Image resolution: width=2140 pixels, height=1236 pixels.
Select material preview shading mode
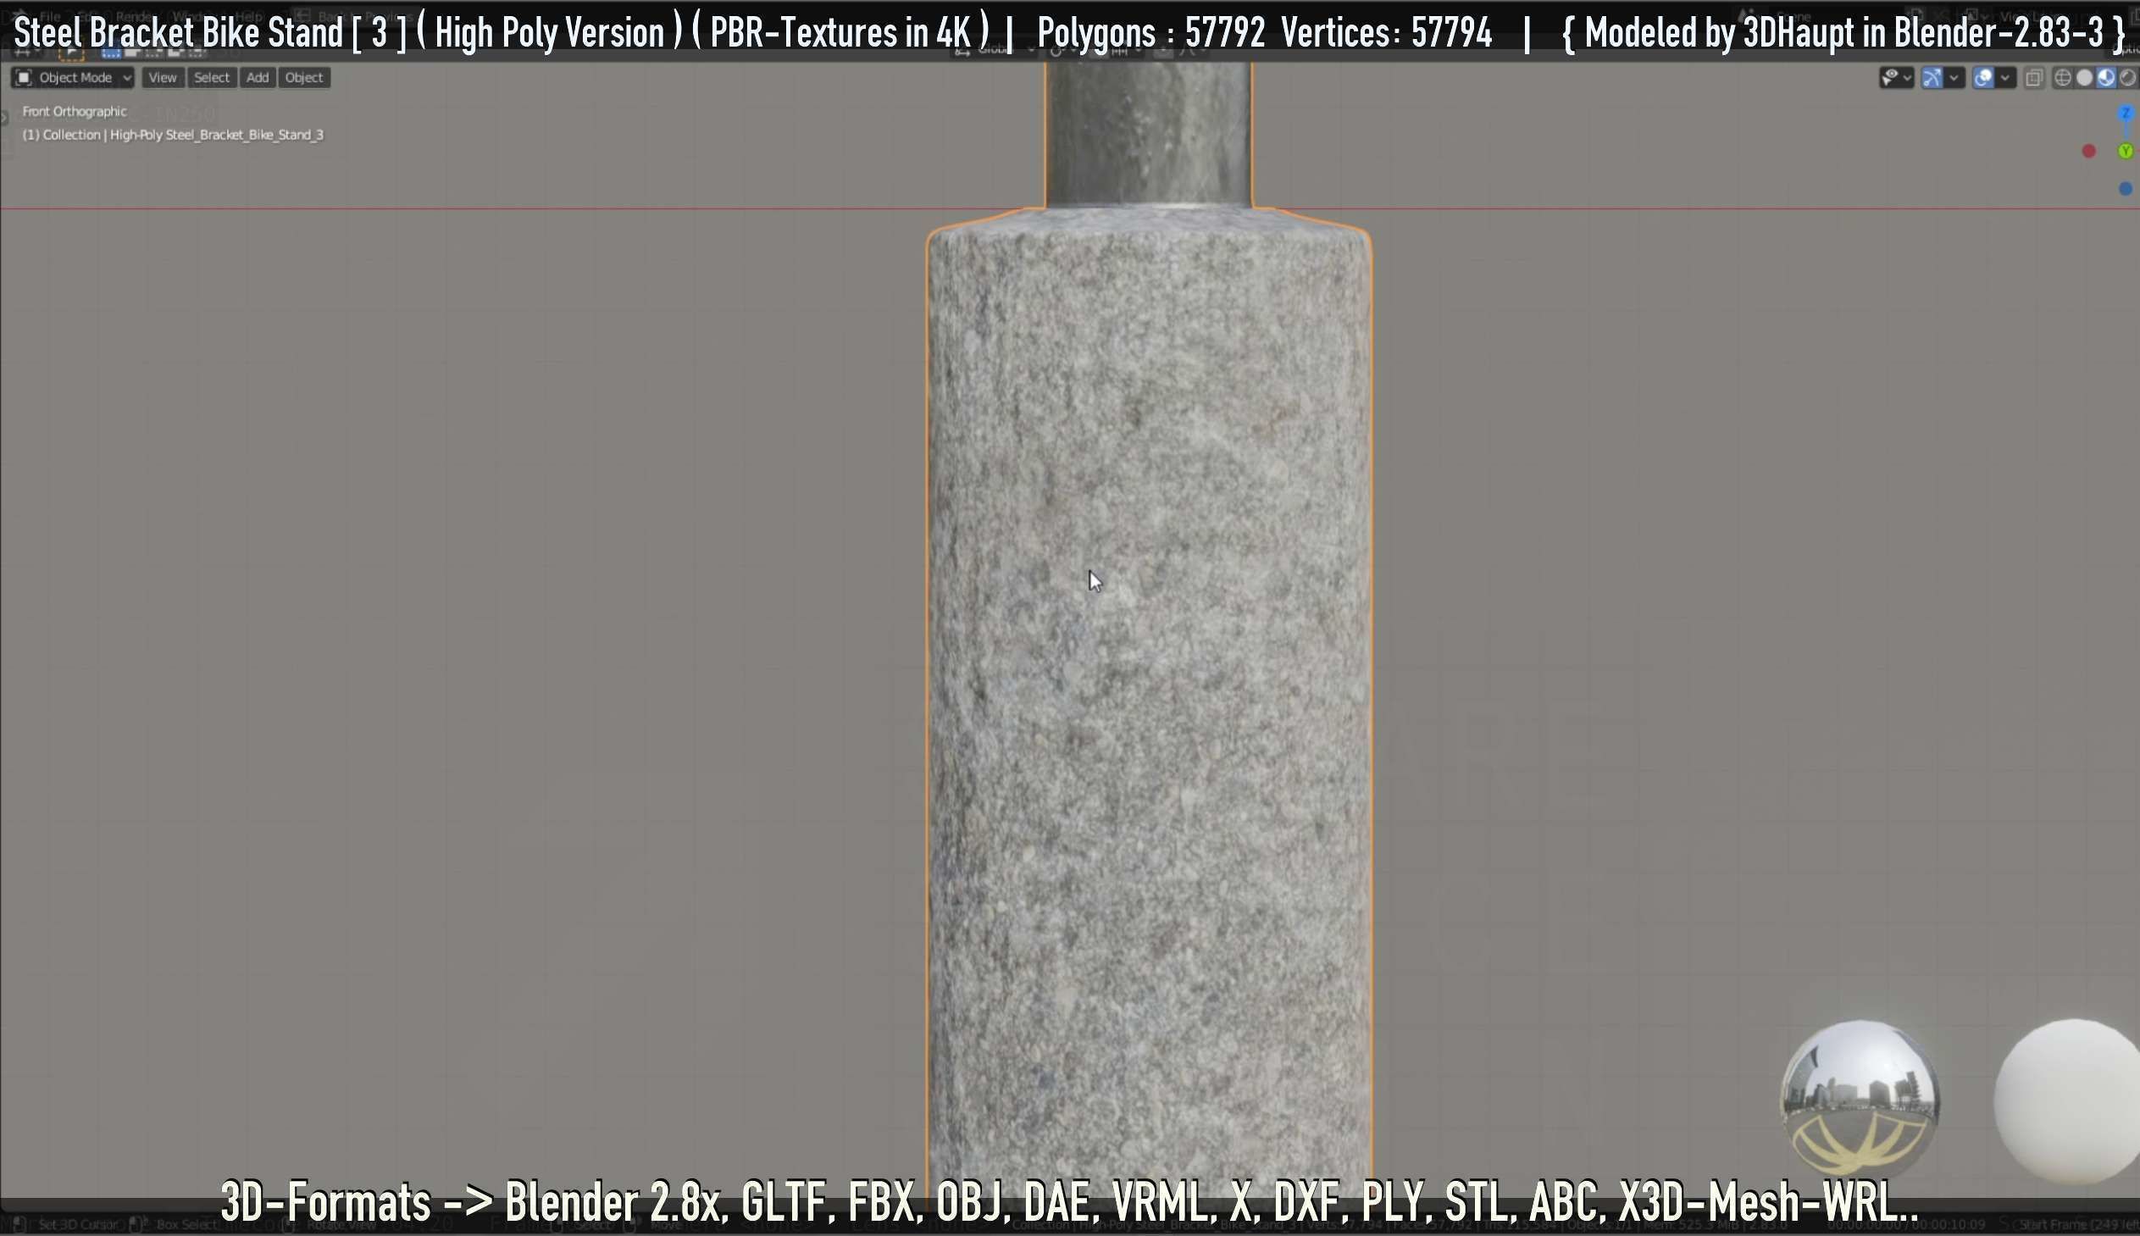point(2106,78)
